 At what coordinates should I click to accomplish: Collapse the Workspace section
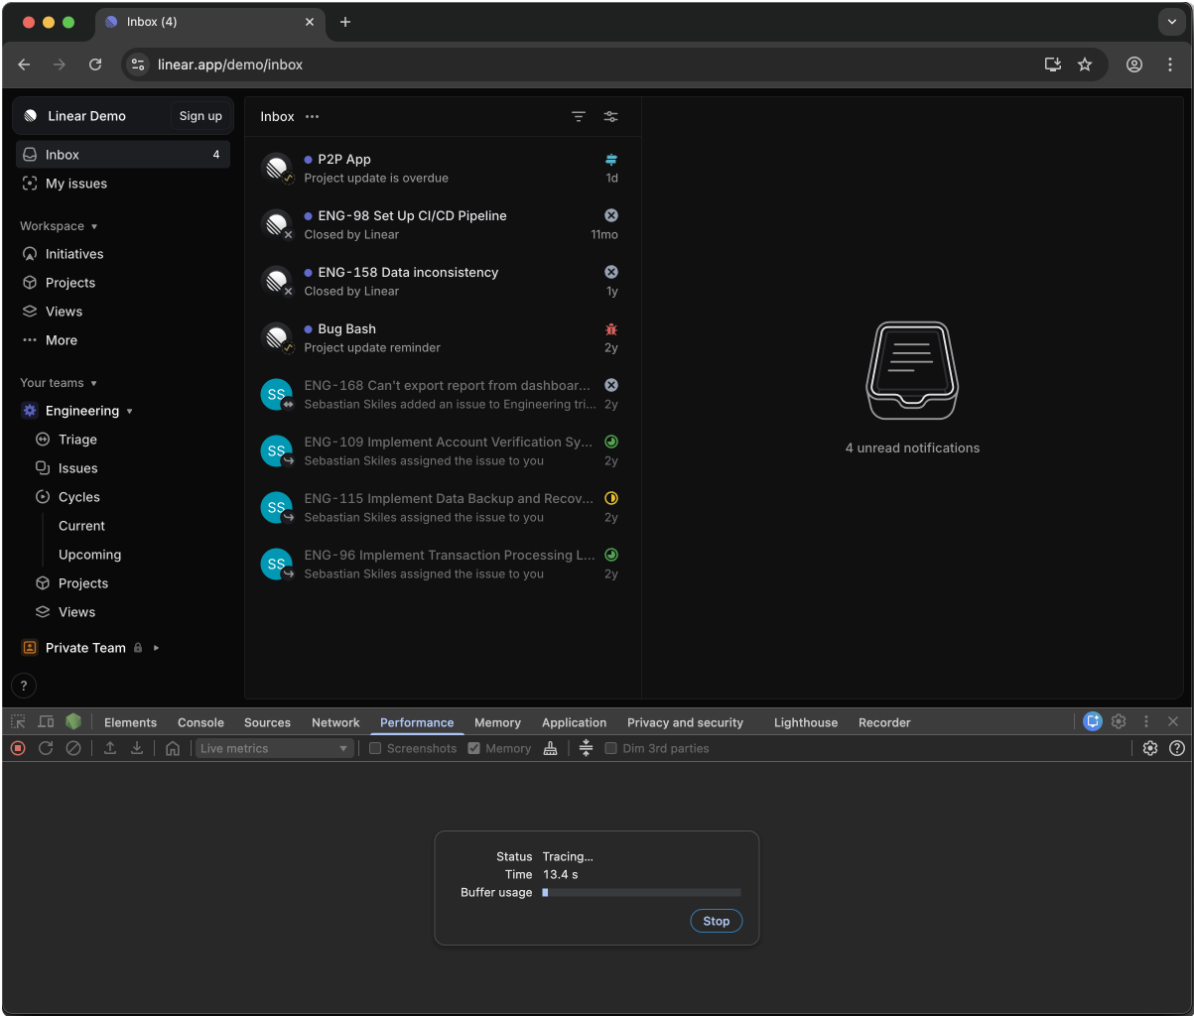coord(58,225)
